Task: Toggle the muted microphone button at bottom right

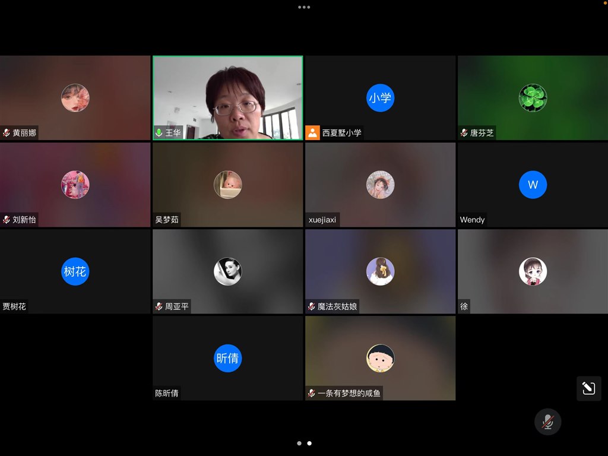Action: point(547,422)
